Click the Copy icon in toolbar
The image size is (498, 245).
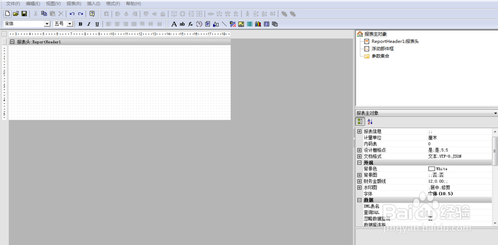(44, 13)
